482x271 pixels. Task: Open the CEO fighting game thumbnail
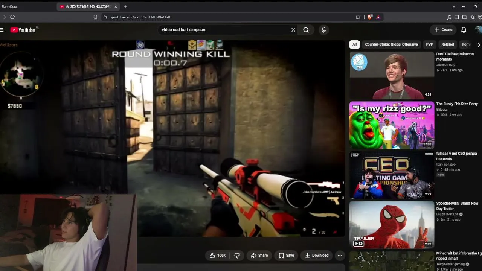[x=392, y=175]
